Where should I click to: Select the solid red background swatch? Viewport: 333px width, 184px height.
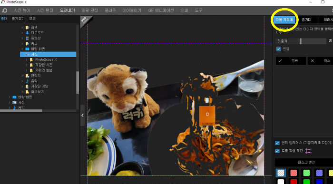[294, 182]
